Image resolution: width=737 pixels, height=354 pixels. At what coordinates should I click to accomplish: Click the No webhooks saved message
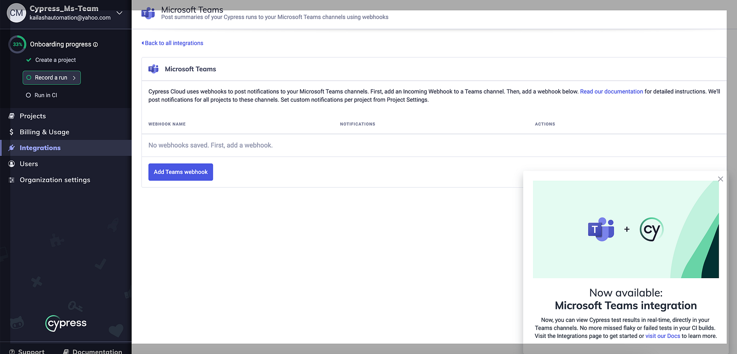coord(211,145)
